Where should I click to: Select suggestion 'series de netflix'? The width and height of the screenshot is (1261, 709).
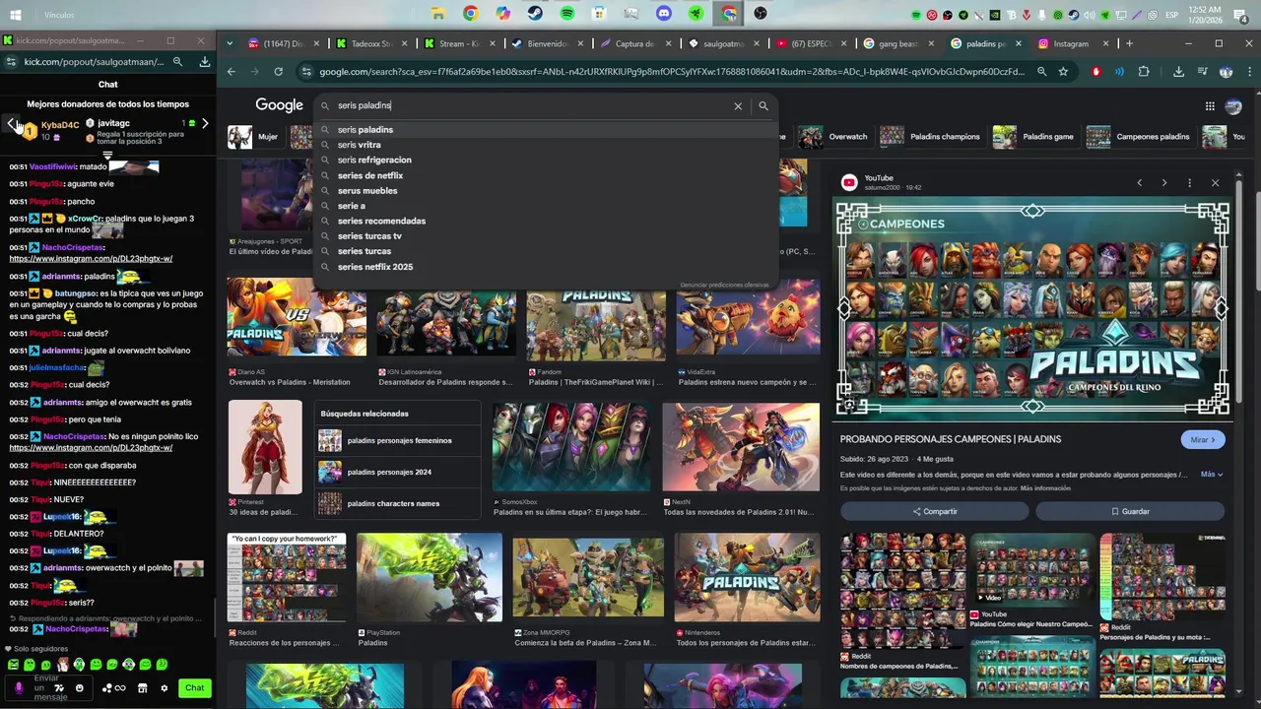pos(547,175)
